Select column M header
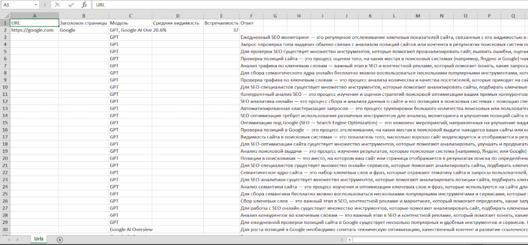 pyautogui.click(x=417, y=15)
